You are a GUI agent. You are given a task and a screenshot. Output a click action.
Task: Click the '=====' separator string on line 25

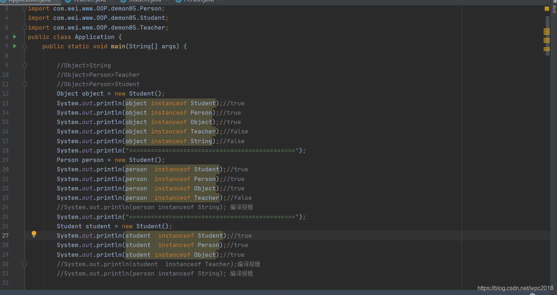[x=212, y=217]
